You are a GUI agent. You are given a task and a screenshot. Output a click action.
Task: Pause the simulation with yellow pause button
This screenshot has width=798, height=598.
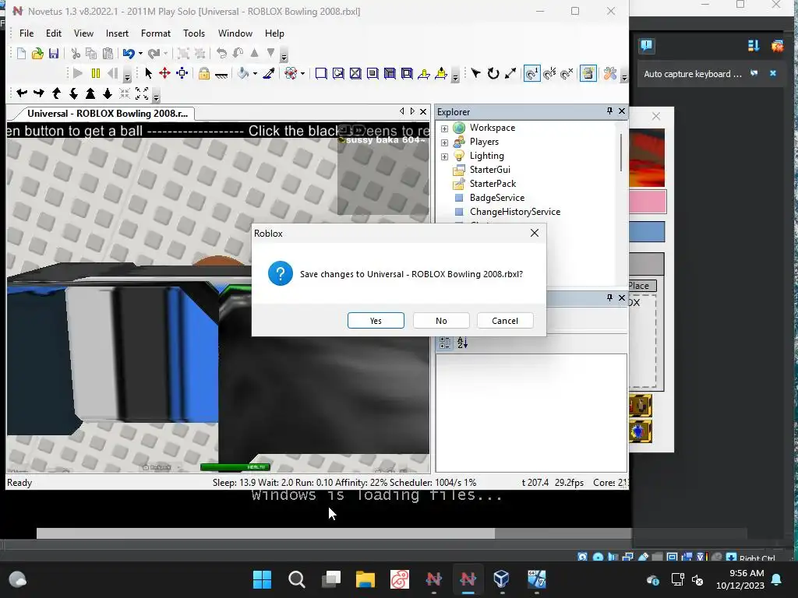(x=95, y=73)
